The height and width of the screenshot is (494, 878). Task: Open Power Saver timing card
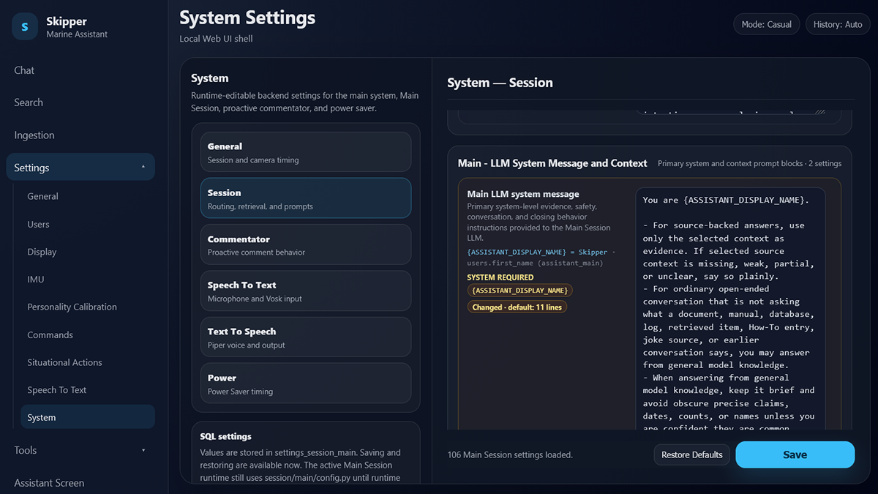pos(306,383)
